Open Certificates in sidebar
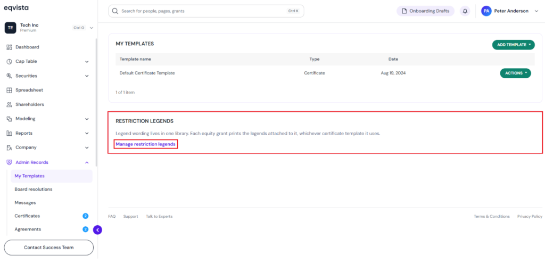Viewport: 545px width, 271px height. tap(27, 216)
